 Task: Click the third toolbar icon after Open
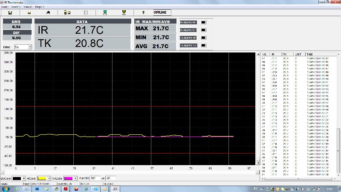(48, 13)
